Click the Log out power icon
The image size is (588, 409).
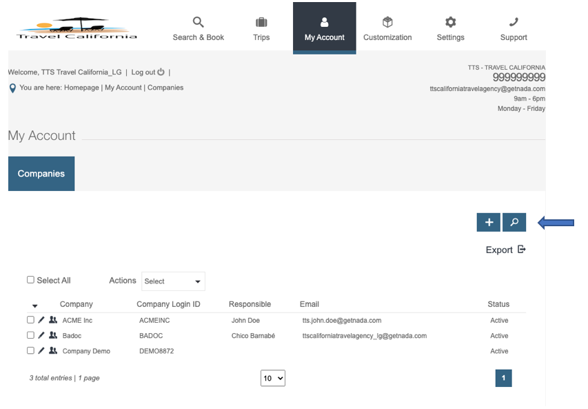(161, 72)
